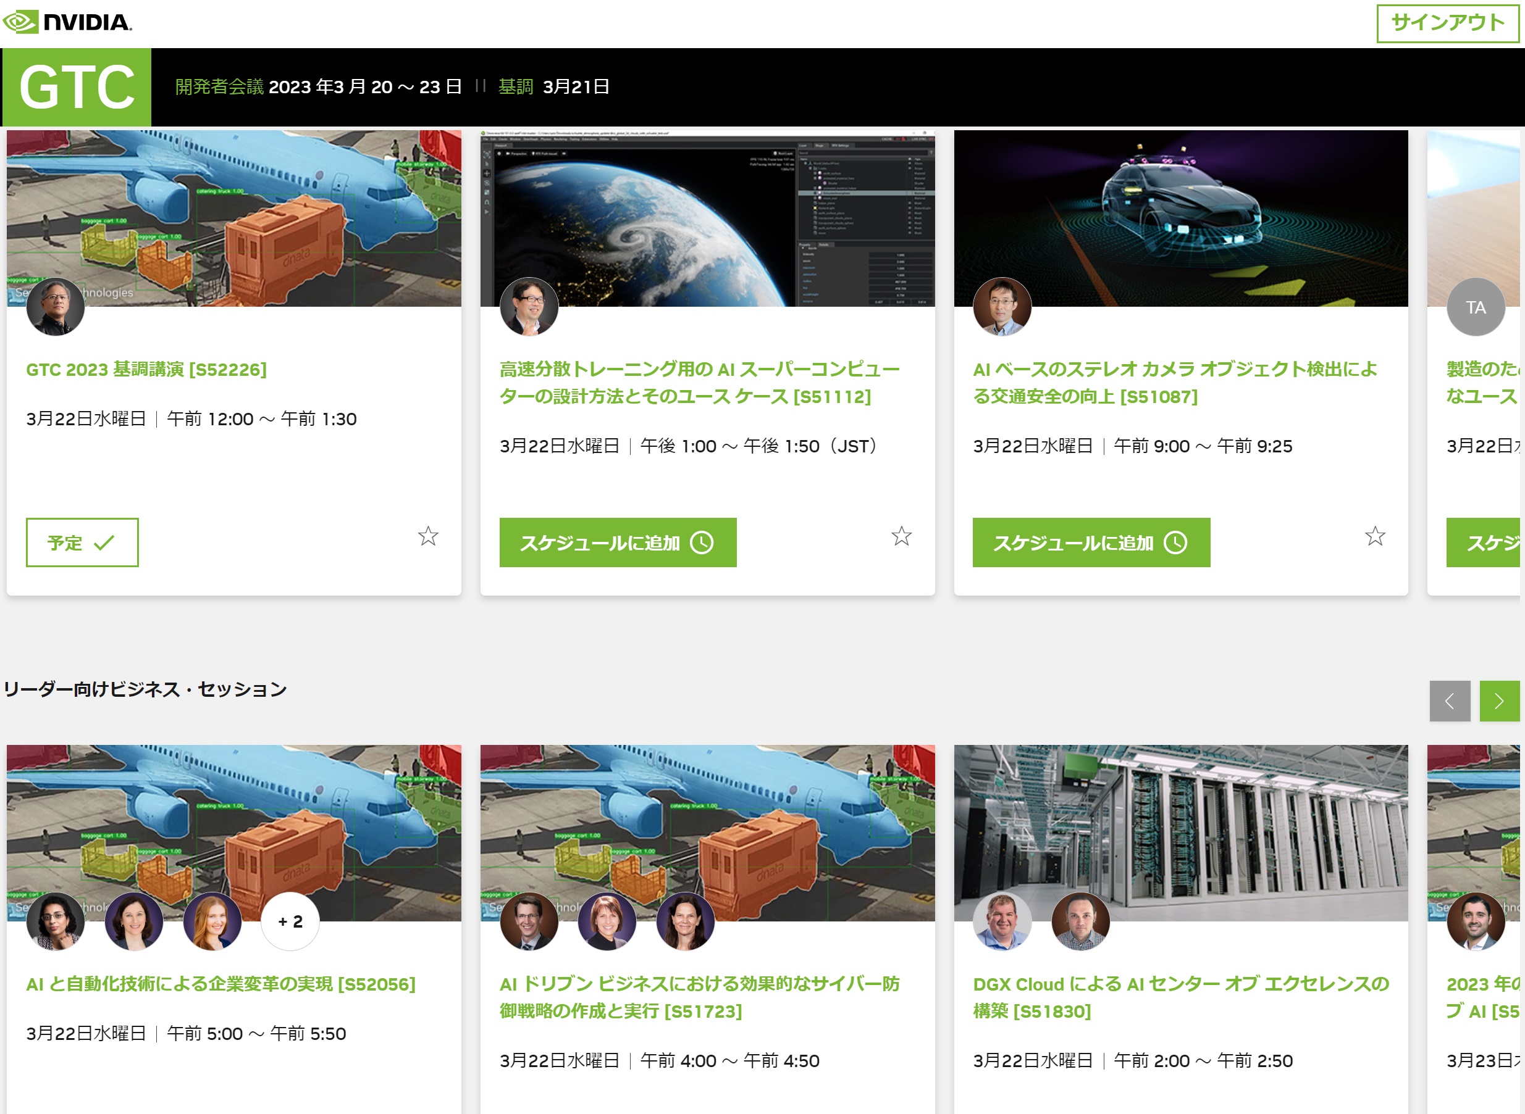Favorite the GTC 2023 keynote session star
Image resolution: width=1525 pixels, height=1114 pixels.
[428, 536]
